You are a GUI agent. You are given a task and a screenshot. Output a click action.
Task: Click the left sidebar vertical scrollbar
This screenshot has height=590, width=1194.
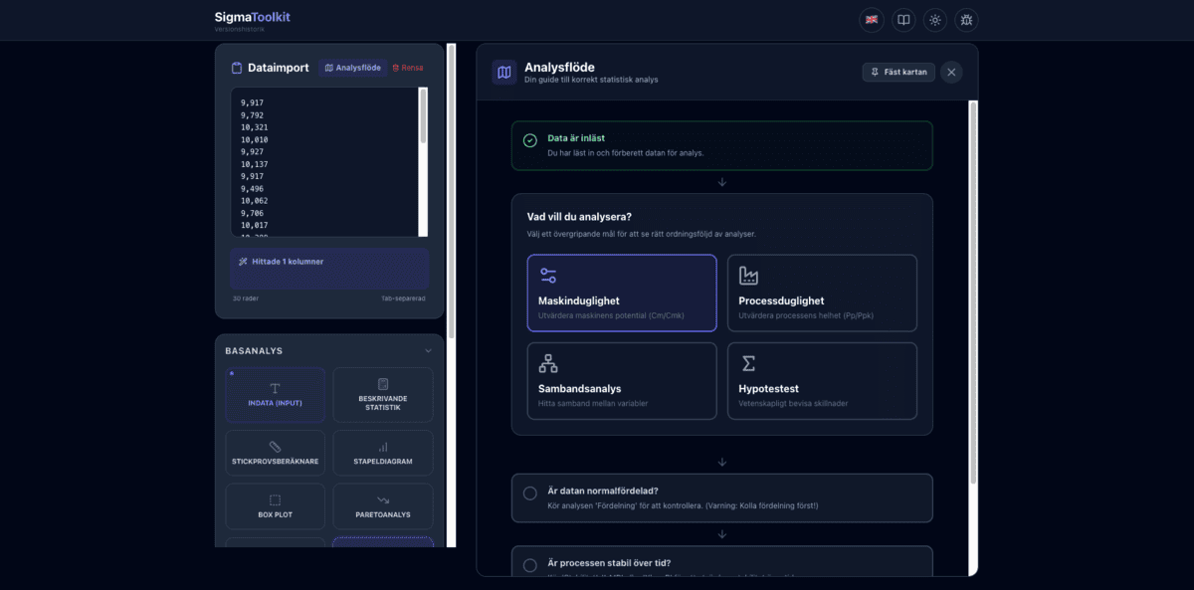coord(452,189)
